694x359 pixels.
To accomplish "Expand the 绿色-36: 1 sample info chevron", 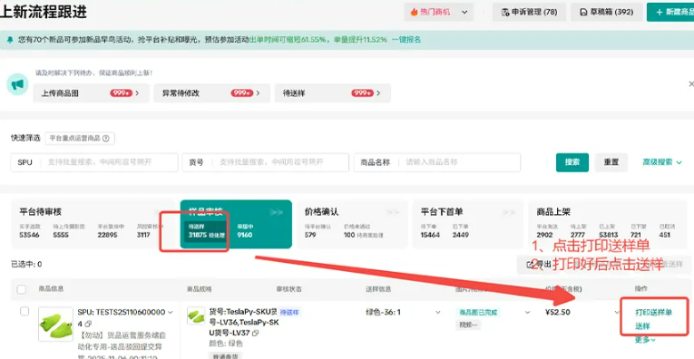I will click(x=438, y=312).
